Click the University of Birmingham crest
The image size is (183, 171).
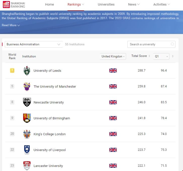coord(27,118)
